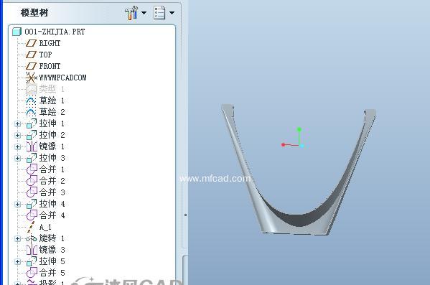
Task: Select the RIGHT datum plane icon
Action: 31,43
